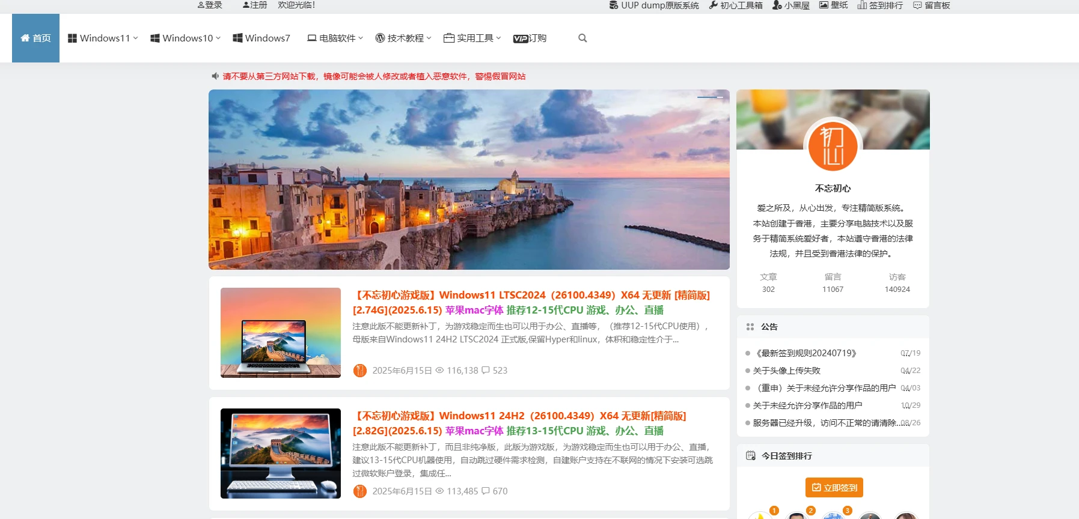Click the seaside town banner image
The height and width of the screenshot is (519, 1079).
tap(469, 180)
